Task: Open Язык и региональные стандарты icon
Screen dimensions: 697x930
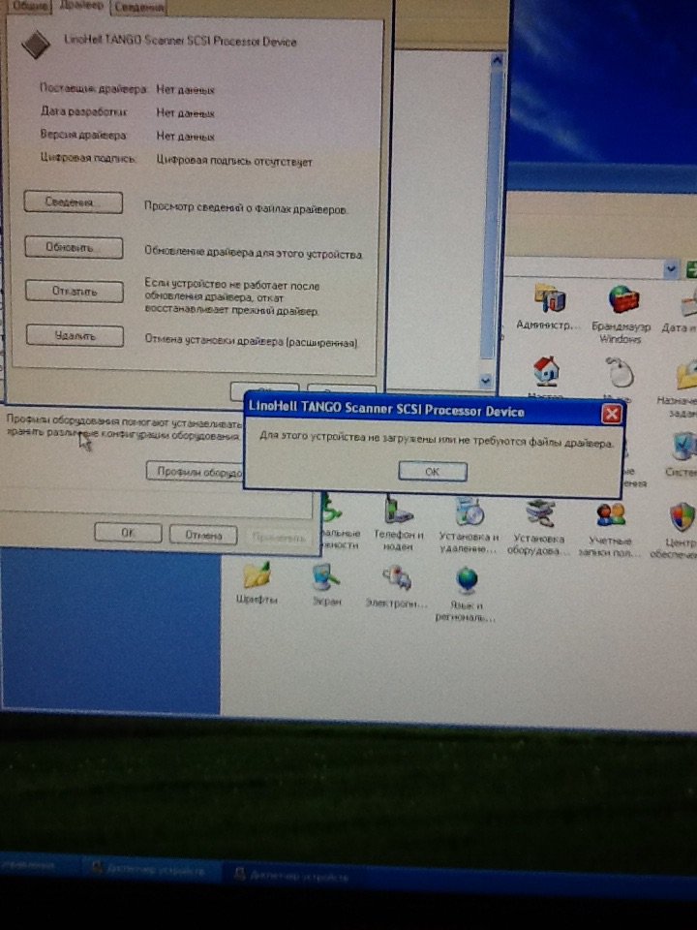Action: [466, 594]
